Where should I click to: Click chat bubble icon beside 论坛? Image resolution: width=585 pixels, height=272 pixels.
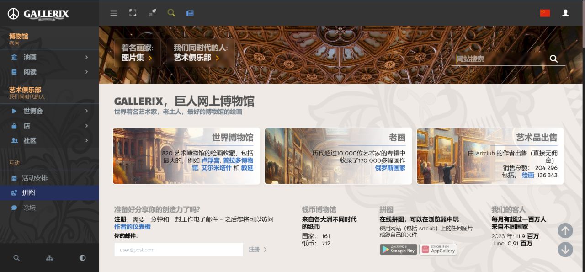(14, 208)
